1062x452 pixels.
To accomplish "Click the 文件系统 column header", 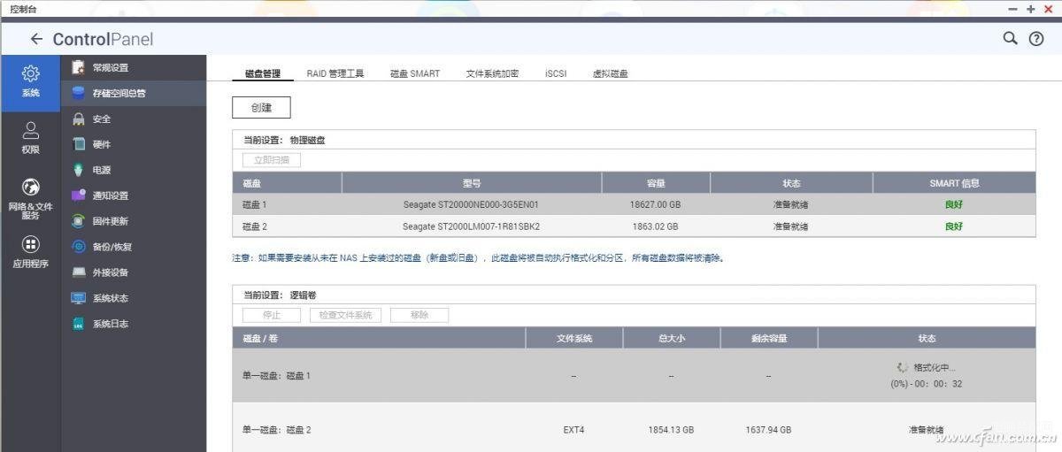I will (573, 338).
